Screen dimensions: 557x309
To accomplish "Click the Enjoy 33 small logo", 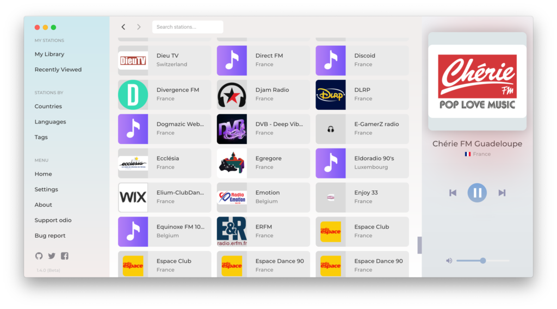I will [x=330, y=197].
